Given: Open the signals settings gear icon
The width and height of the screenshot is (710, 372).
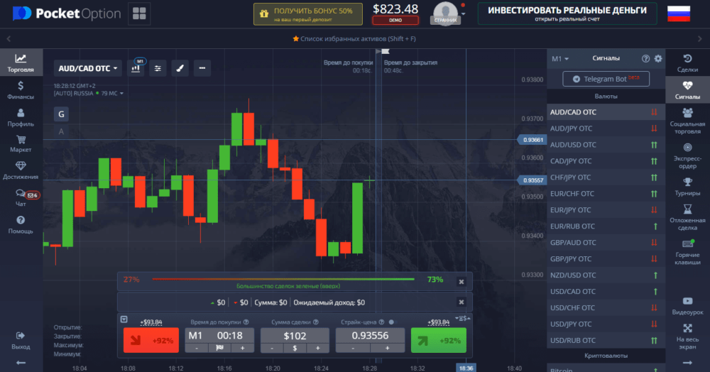Looking at the screenshot, I should tap(658, 59).
